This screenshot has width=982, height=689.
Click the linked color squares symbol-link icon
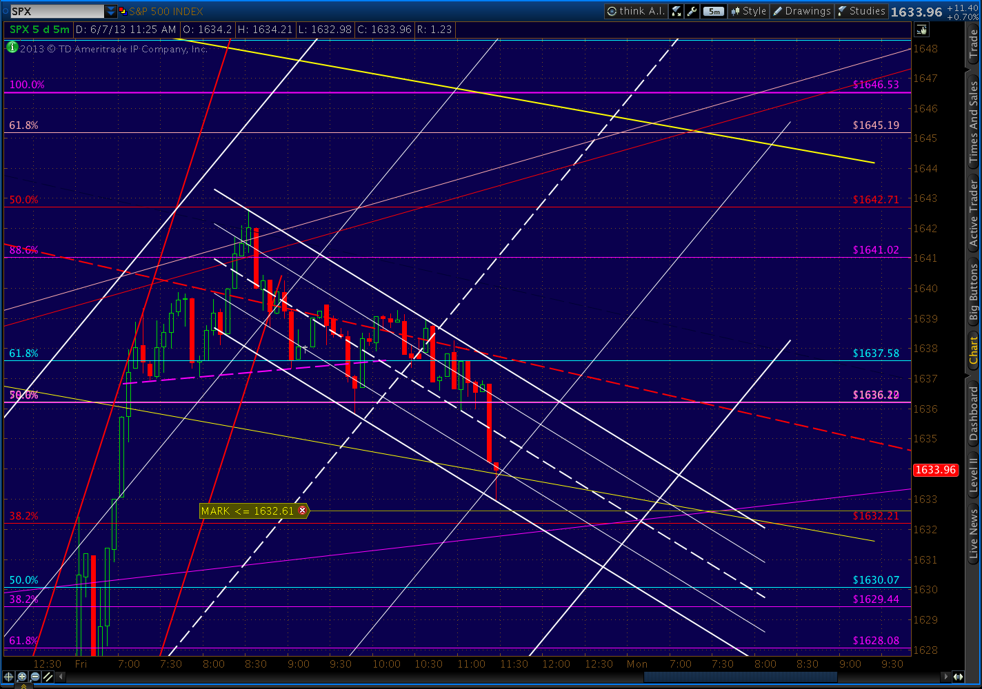tap(123, 11)
